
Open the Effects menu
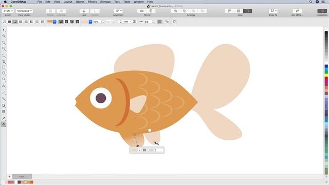click(x=92, y=2)
